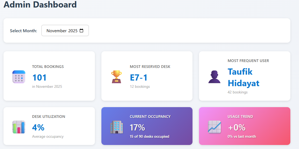Click the CURRENT OCCUPANCY label
This screenshot has width=299, height=149.
[x=150, y=117]
